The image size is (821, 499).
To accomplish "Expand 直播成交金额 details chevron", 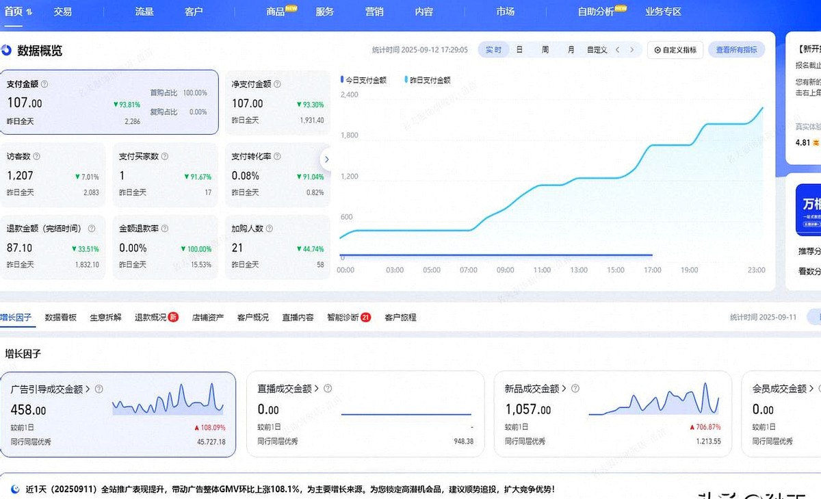I will 316,389.
